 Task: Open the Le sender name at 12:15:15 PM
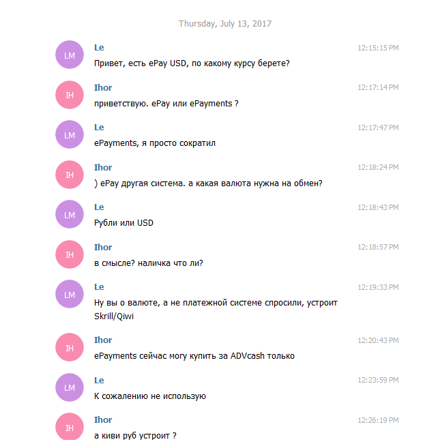point(99,48)
